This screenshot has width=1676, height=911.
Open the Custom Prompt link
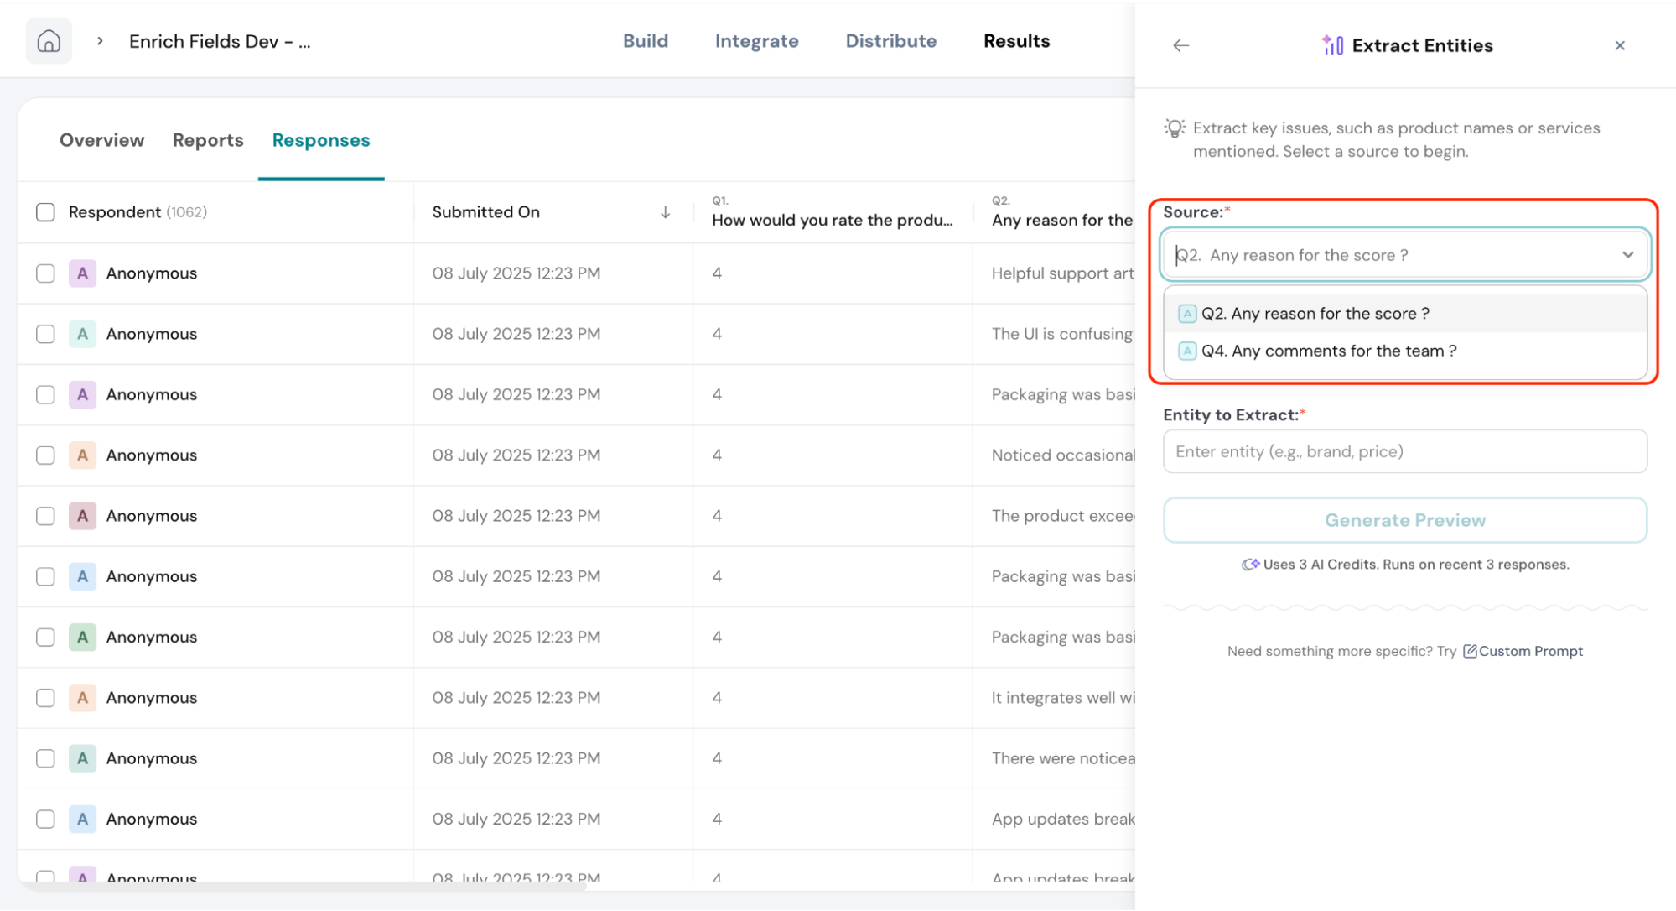1530,651
